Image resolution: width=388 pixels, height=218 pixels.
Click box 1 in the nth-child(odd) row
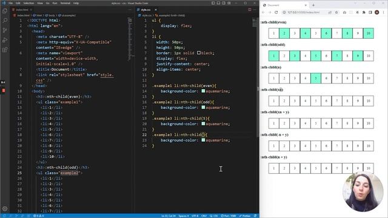[x=273, y=56]
